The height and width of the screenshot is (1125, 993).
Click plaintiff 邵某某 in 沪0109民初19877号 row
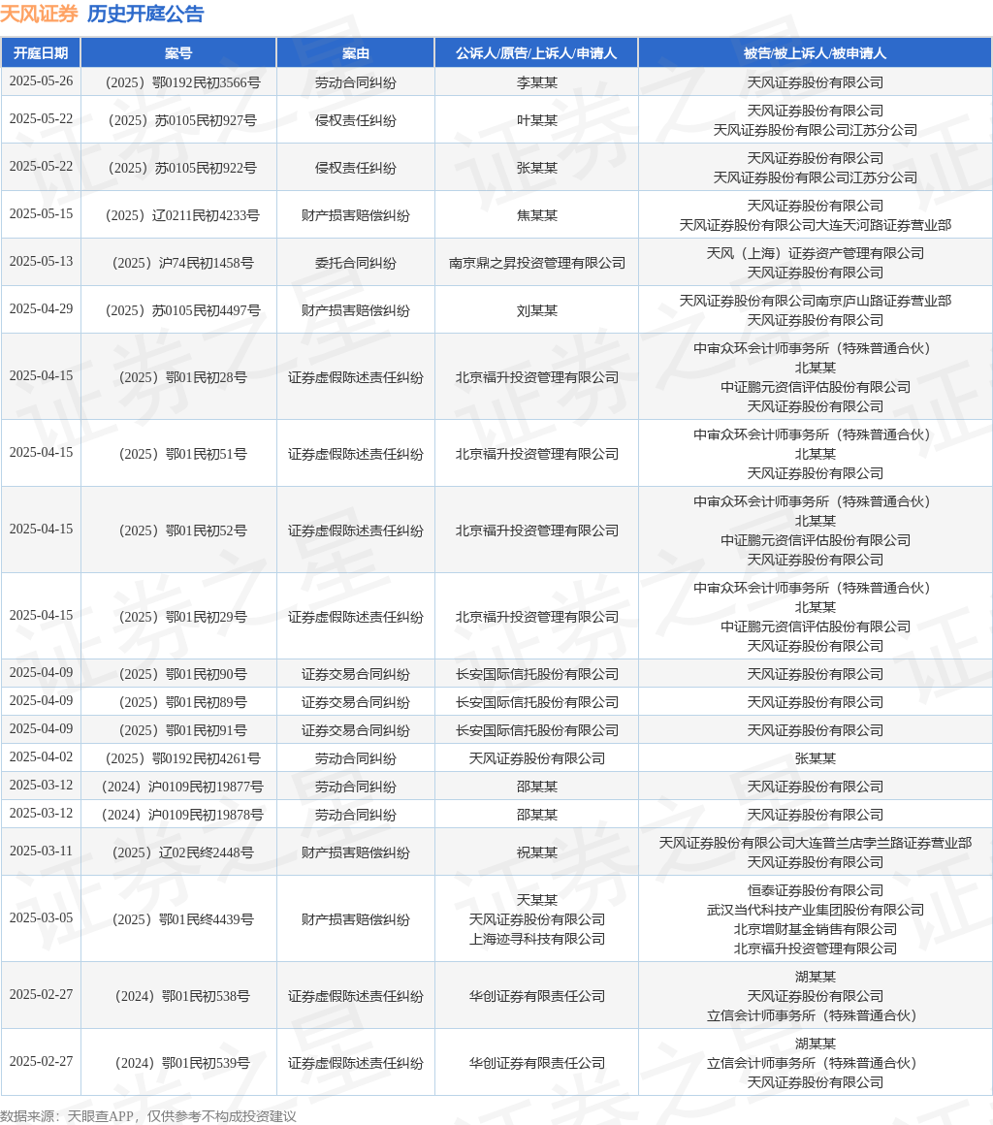536,787
